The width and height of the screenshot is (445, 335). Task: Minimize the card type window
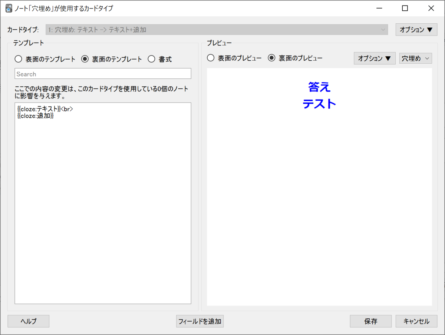[x=379, y=8]
